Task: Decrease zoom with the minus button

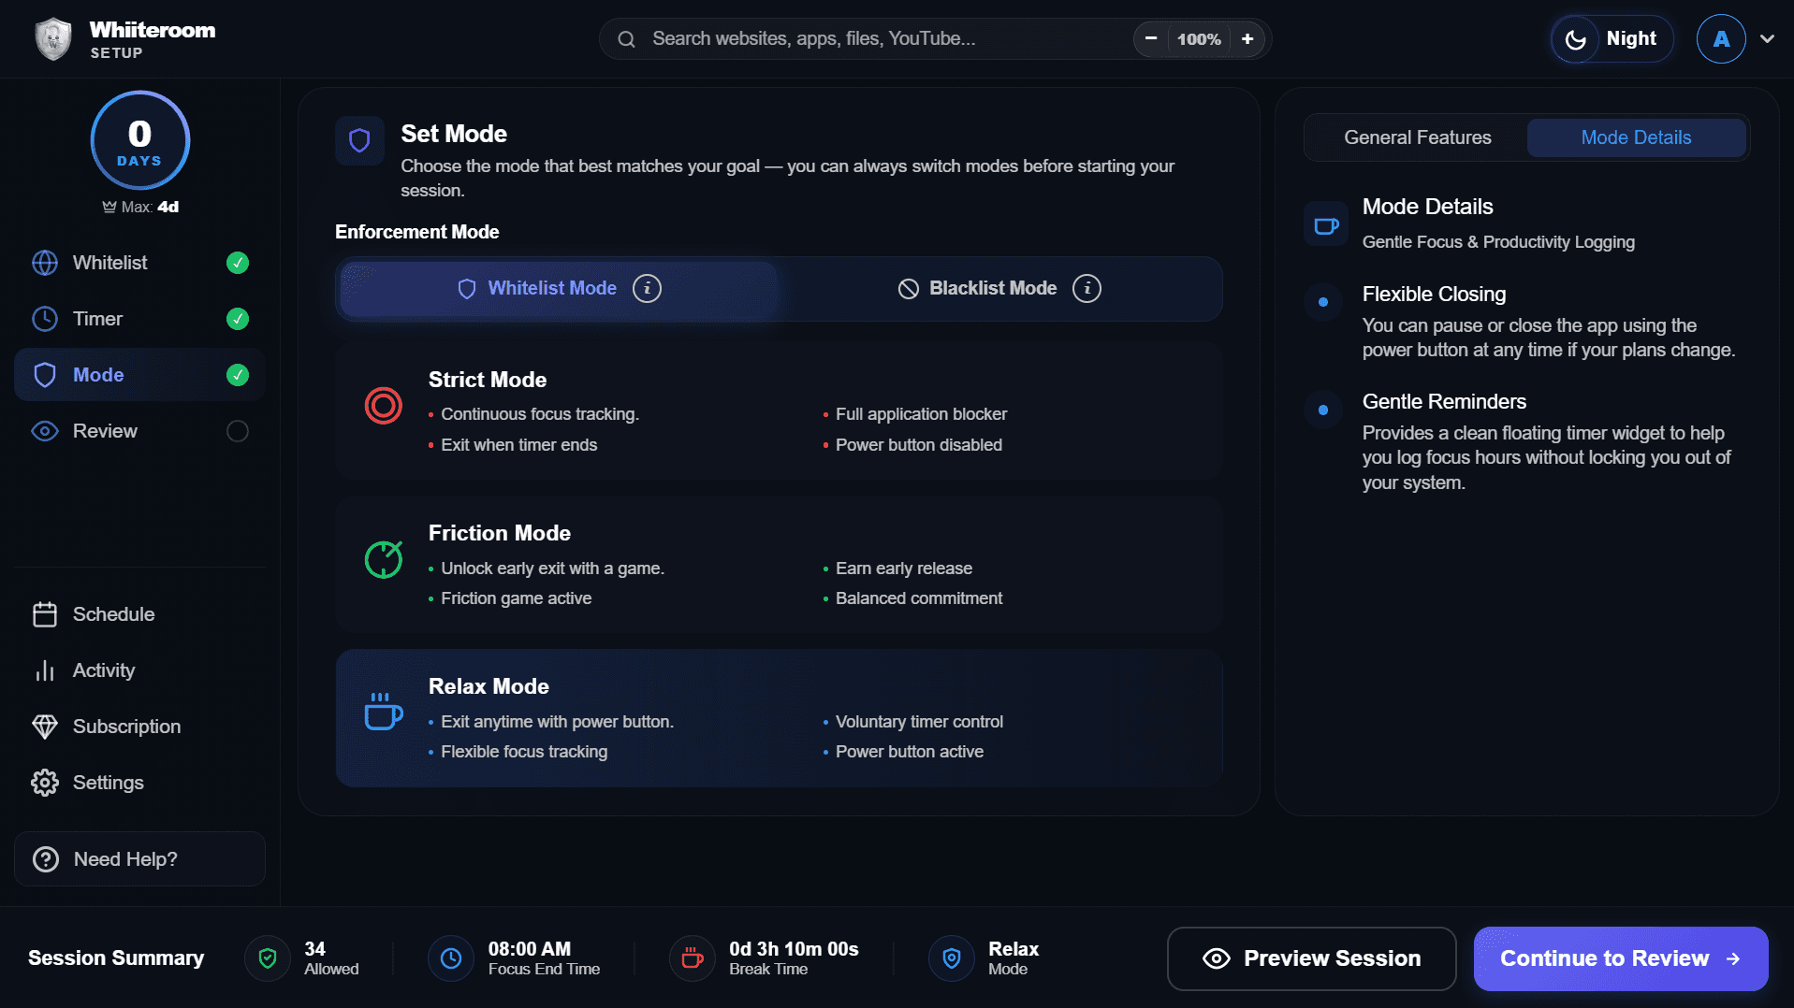Action: pyautogui.click(x=1151, y=39)
